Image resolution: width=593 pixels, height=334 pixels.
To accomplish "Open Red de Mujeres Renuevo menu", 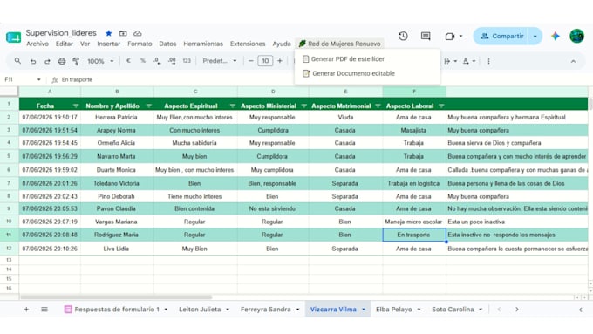I will 339,44.
